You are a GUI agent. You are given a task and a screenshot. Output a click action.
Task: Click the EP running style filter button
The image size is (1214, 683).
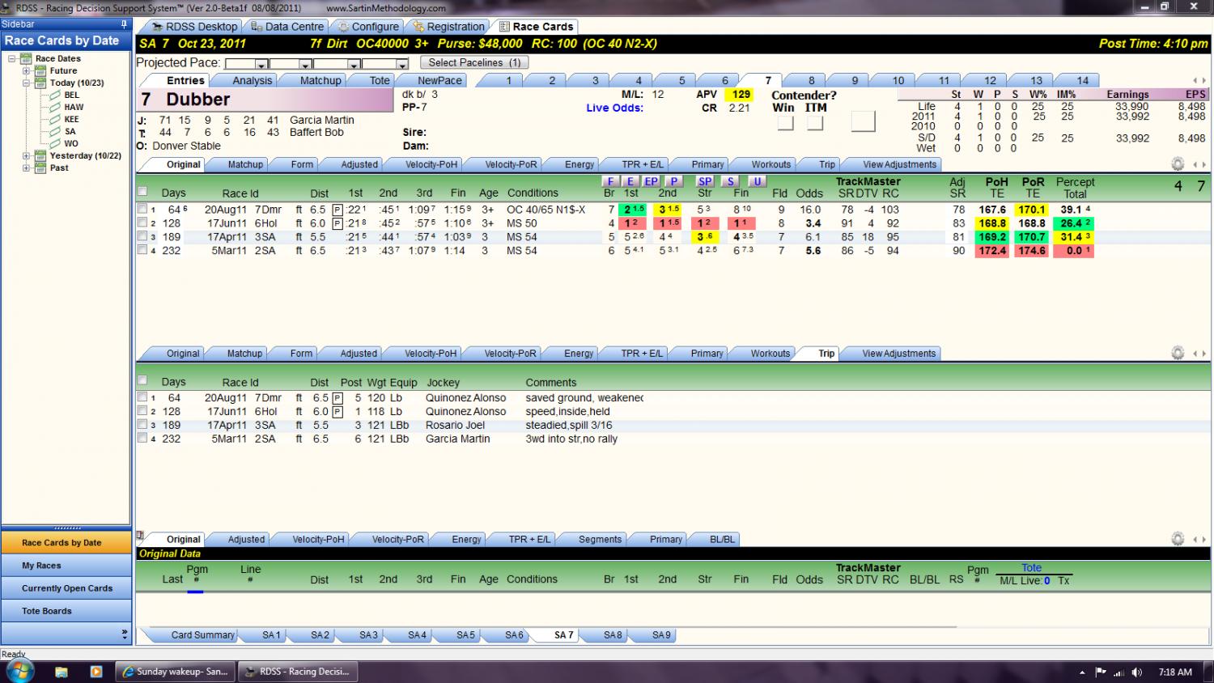point(652,181)
